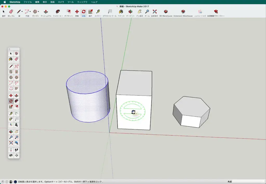Open the 3D Warehouse
This screenshot has height=184, width=266.
[x=166, y=12]
